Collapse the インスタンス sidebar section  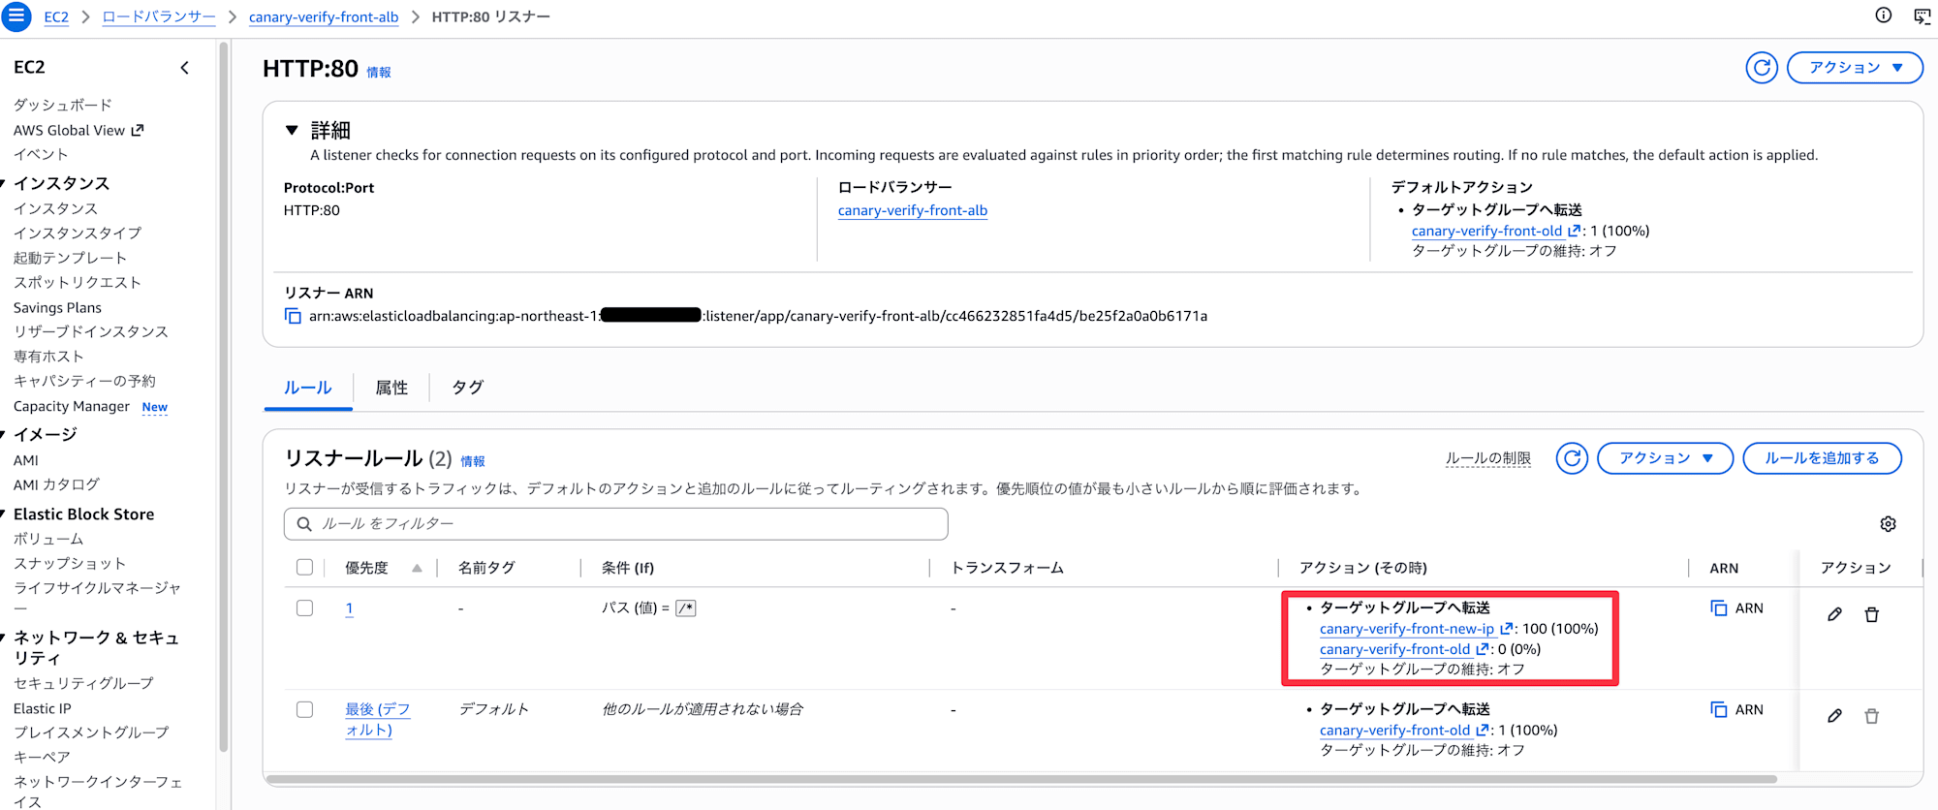tap(4, 183)
